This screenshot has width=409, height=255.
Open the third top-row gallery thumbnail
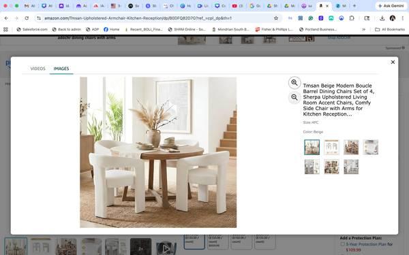(x=351, y=148)
